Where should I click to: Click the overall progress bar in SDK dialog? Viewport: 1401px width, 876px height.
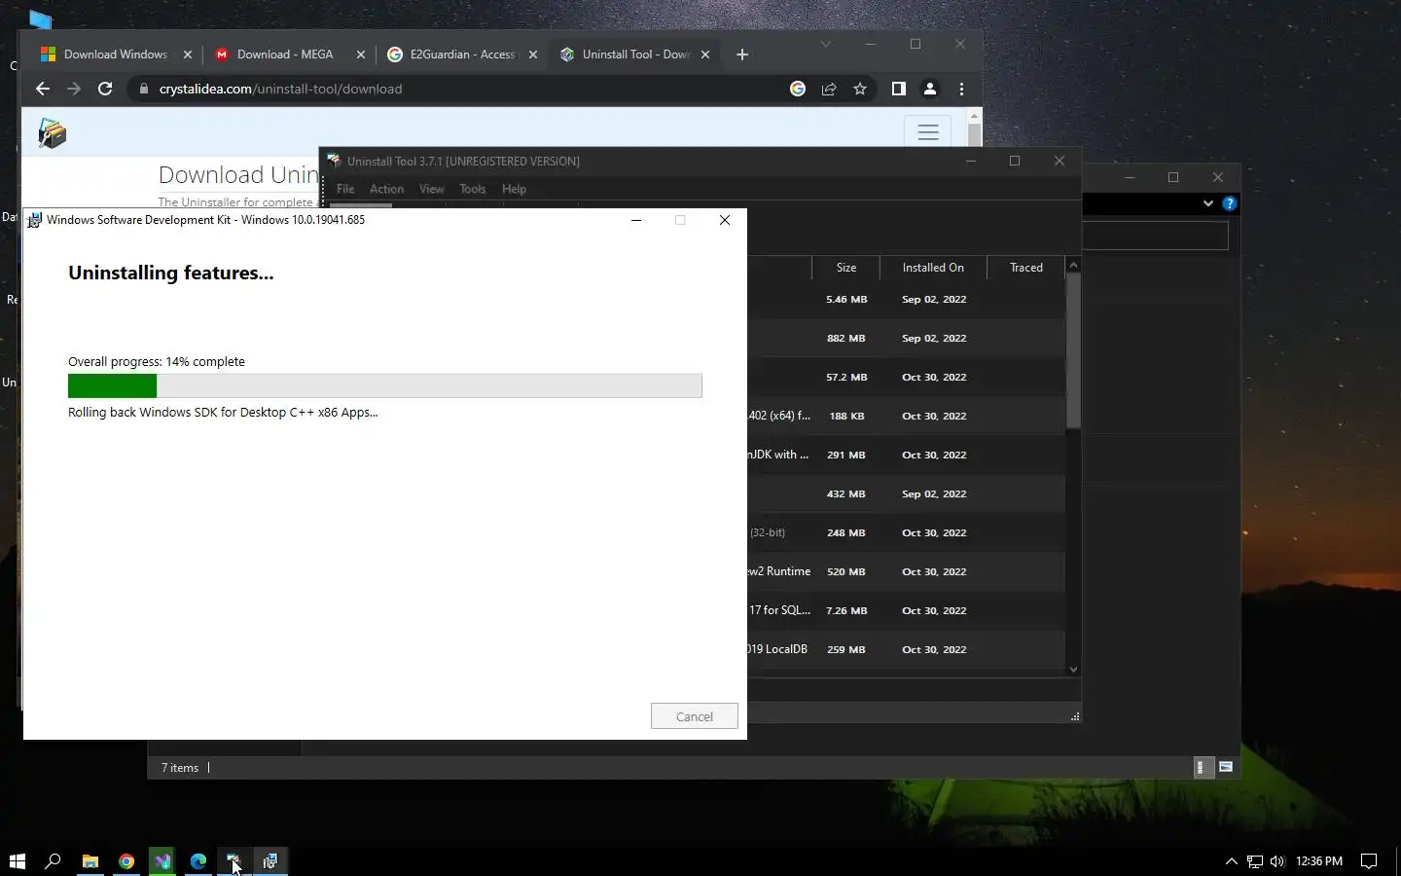[384, 385]
